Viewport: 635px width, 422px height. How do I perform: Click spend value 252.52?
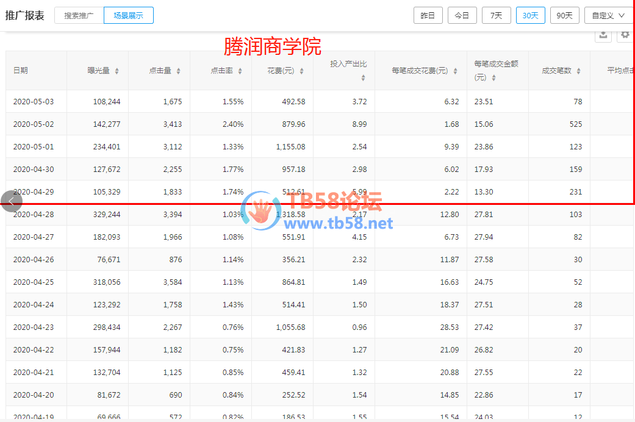click(293, 395)
